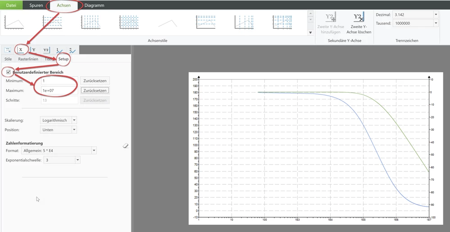Screen dimensions: 450x232
Task: Choose seventh axis style with sparse vertical gridlines
Action: point(244,22)
